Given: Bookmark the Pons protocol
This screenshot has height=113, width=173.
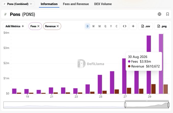Looking at the screenshot, I should (x=167, y=14).
